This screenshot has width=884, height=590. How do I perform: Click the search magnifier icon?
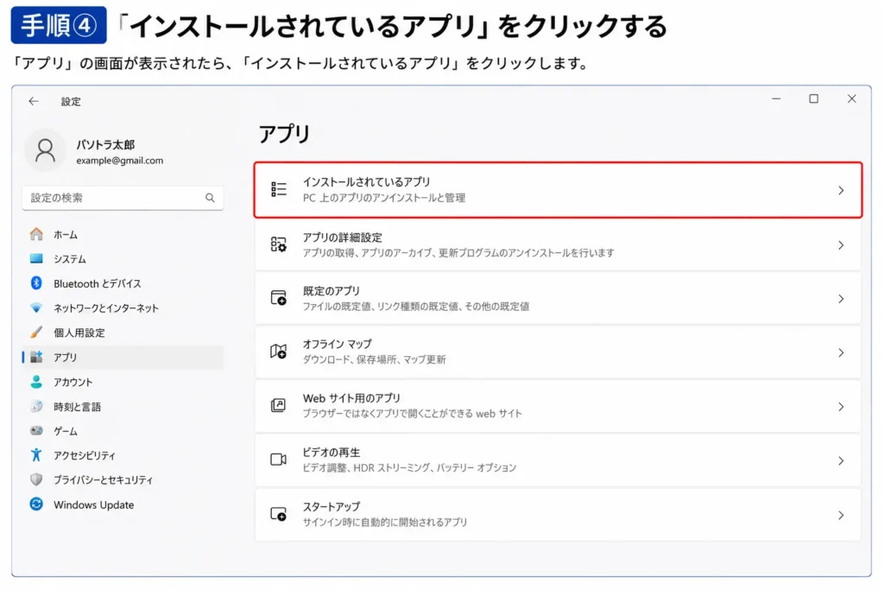click(210, 198)
